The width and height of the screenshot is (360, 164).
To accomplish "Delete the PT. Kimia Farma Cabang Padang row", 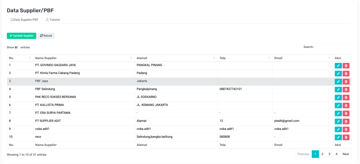I will (346, 74).
